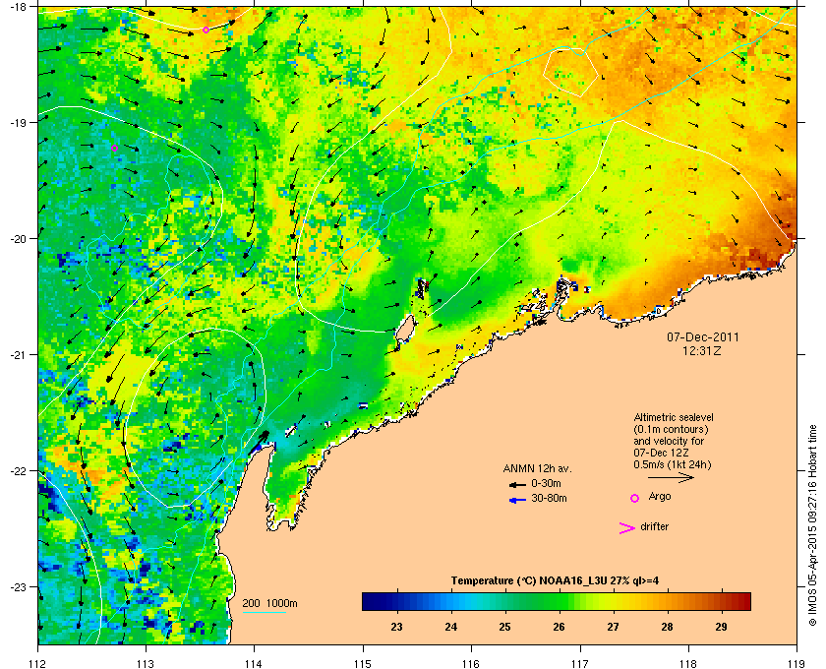Click the '30-80m' legend label
826x669 pixels.
pos(549,498)
